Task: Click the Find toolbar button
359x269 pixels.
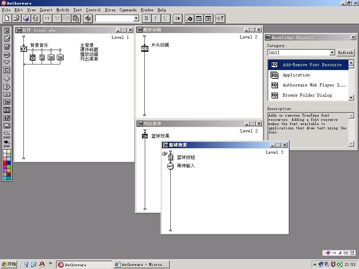Action: 88,18
